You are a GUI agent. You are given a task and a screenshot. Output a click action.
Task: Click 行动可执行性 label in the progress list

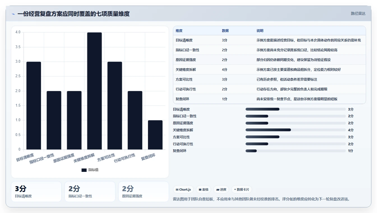coord(183,144)
